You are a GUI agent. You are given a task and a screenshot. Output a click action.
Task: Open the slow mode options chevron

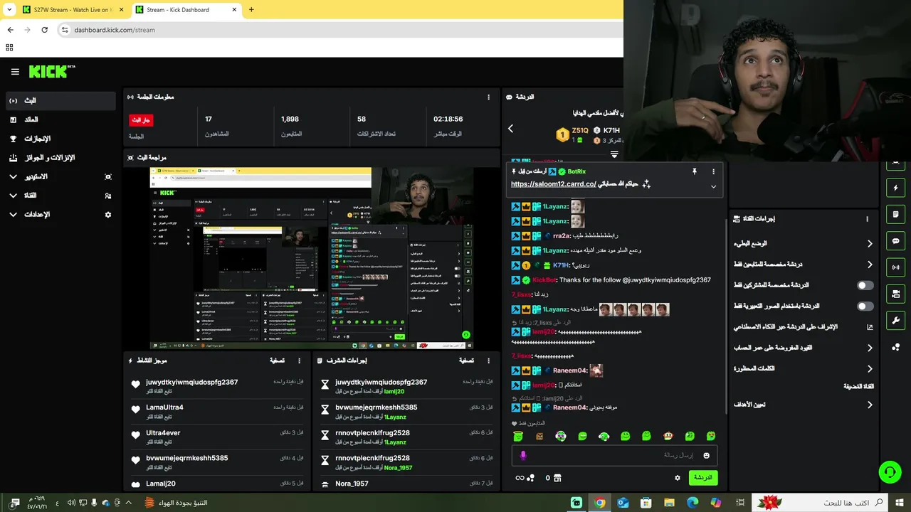click(869, 243)
